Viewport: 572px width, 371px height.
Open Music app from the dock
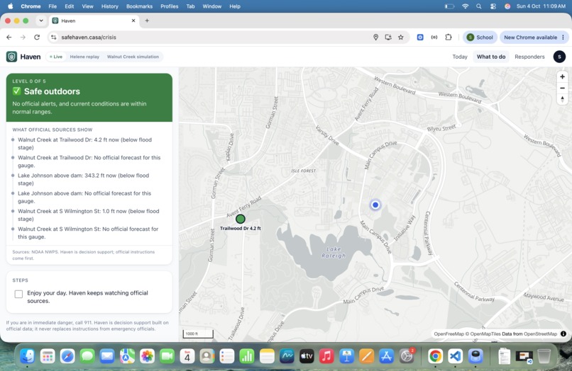point(326,356)
